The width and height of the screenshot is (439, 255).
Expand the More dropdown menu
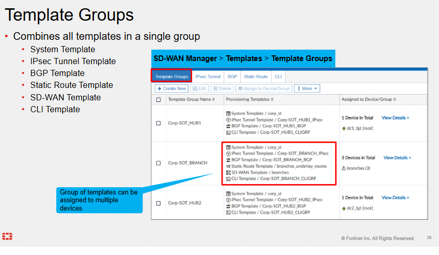[307, 88]
